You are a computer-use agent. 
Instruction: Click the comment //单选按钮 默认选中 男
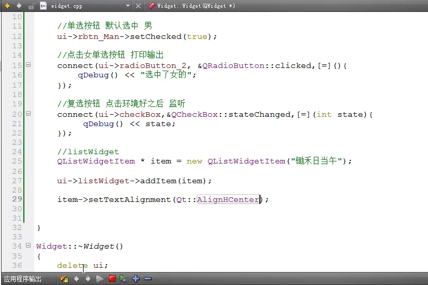tap(105, 25)
